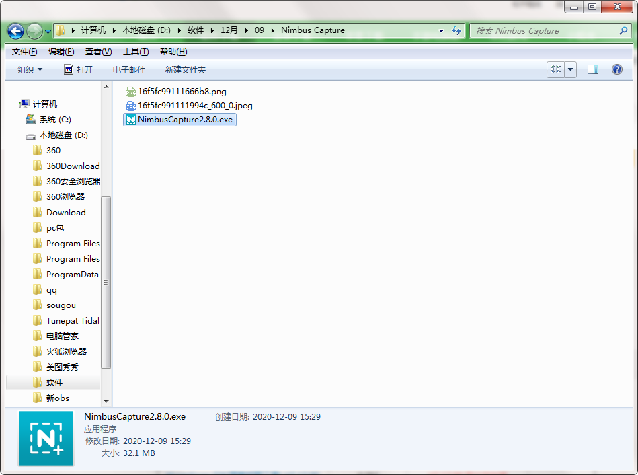Open the 电脑管家 folder in tree
The image size is (638, 475).
[x=56, y=336]
